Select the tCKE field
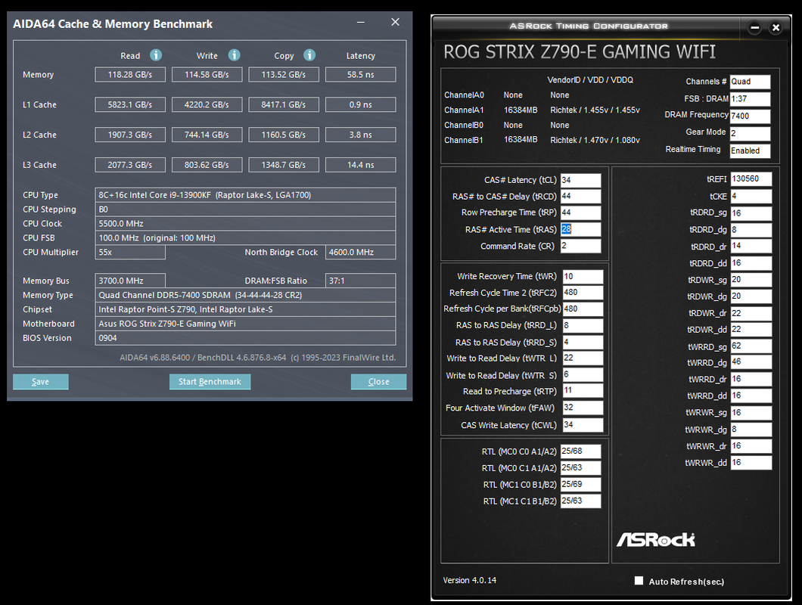 pyautogui.click(x=751, y=197)
